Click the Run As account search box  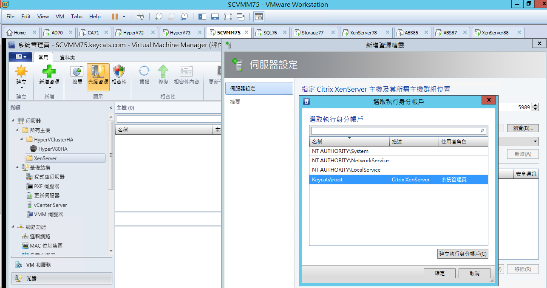pos(398,131)
